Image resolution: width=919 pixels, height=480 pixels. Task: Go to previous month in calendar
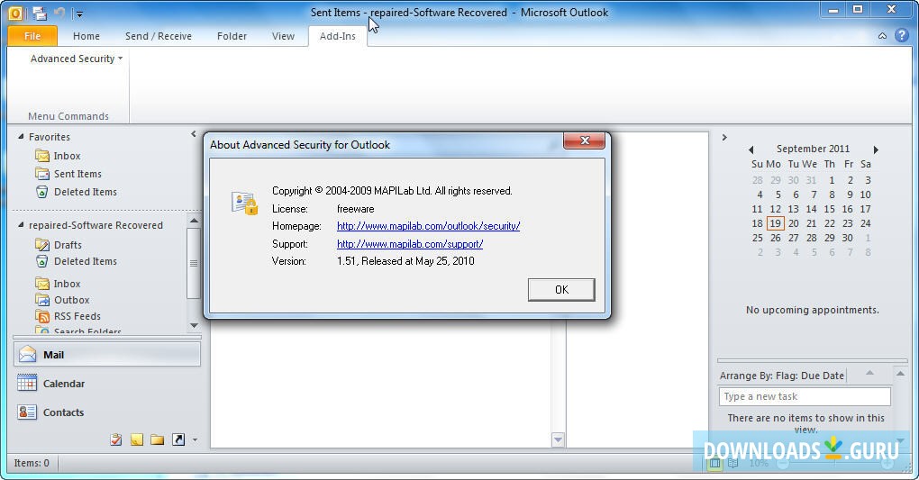[x=751, y=149]
